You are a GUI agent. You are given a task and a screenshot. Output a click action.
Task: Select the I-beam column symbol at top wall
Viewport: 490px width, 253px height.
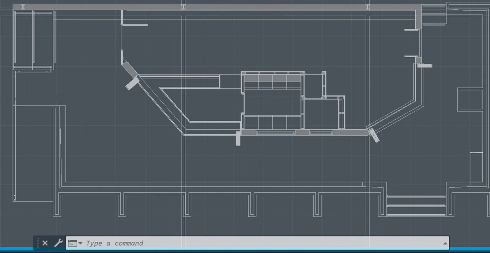pyautogui.click(x=23, y=7)
